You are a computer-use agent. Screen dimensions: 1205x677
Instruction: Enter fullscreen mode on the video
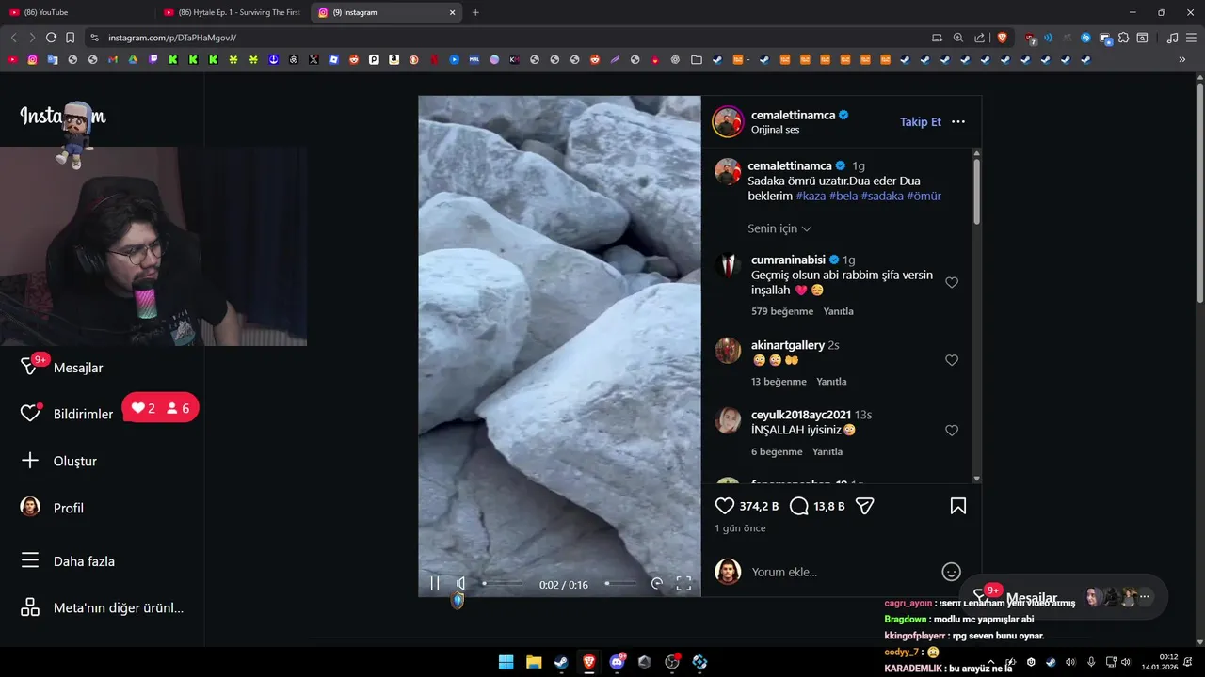click(683, 583)
